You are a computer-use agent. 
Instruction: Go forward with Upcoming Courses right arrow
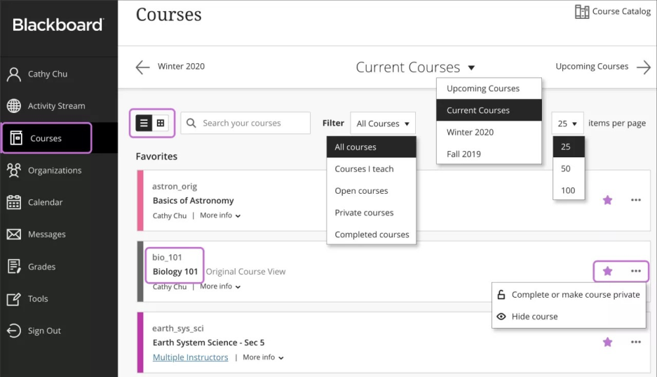(644, 67)
